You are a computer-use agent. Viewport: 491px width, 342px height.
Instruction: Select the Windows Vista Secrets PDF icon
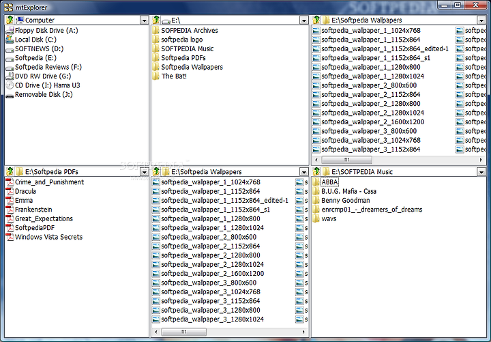tap(10, 237)
